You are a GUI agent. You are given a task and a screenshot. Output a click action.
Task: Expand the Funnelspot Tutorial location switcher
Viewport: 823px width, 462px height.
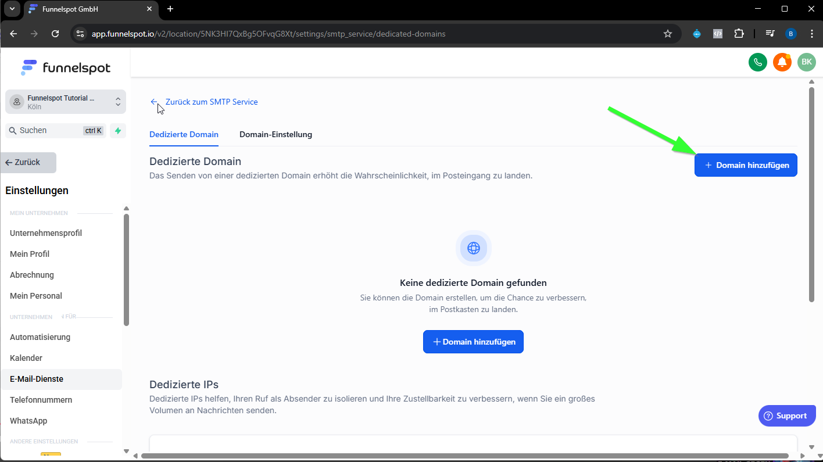pyautogui.click(x=66, y=102)
